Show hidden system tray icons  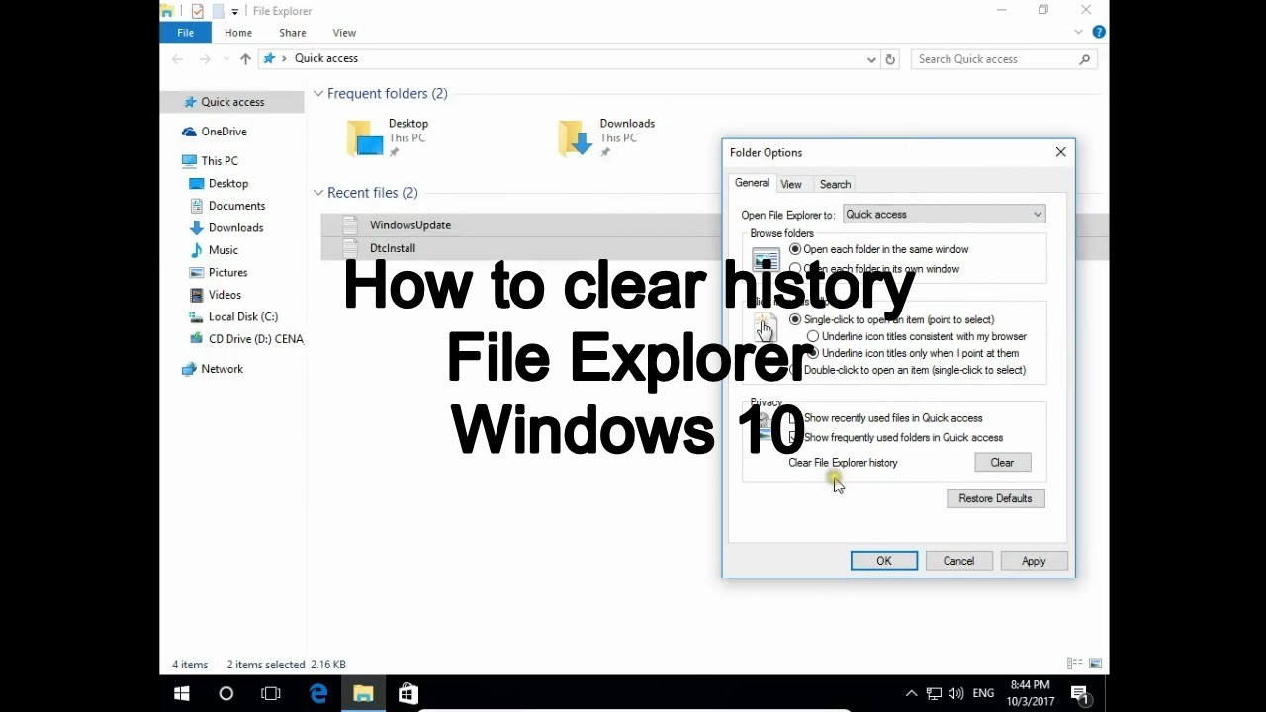click(x=911, y=694)
